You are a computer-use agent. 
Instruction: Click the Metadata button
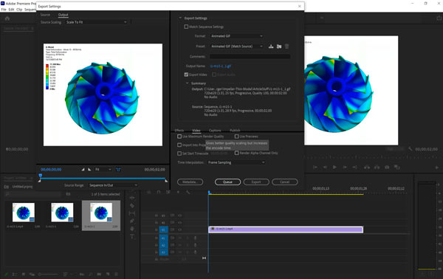point(190,182)
